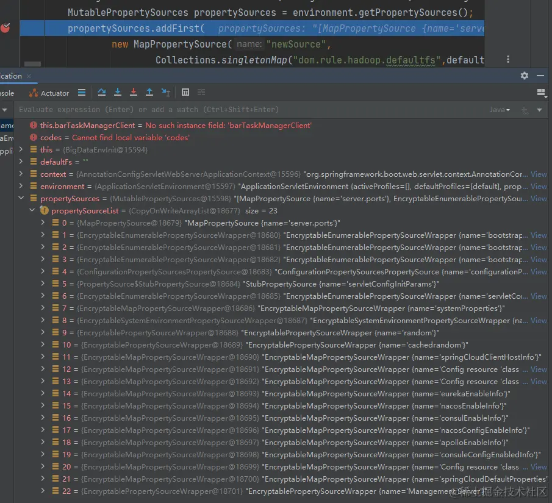The width and height of the screenshot is (552, 503).
Task: Click error icon beside codes watch
Action: (34, 137)
